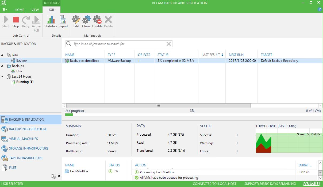Click Support days remaining status text
323x187 pixels.
[x=270, y=184]
